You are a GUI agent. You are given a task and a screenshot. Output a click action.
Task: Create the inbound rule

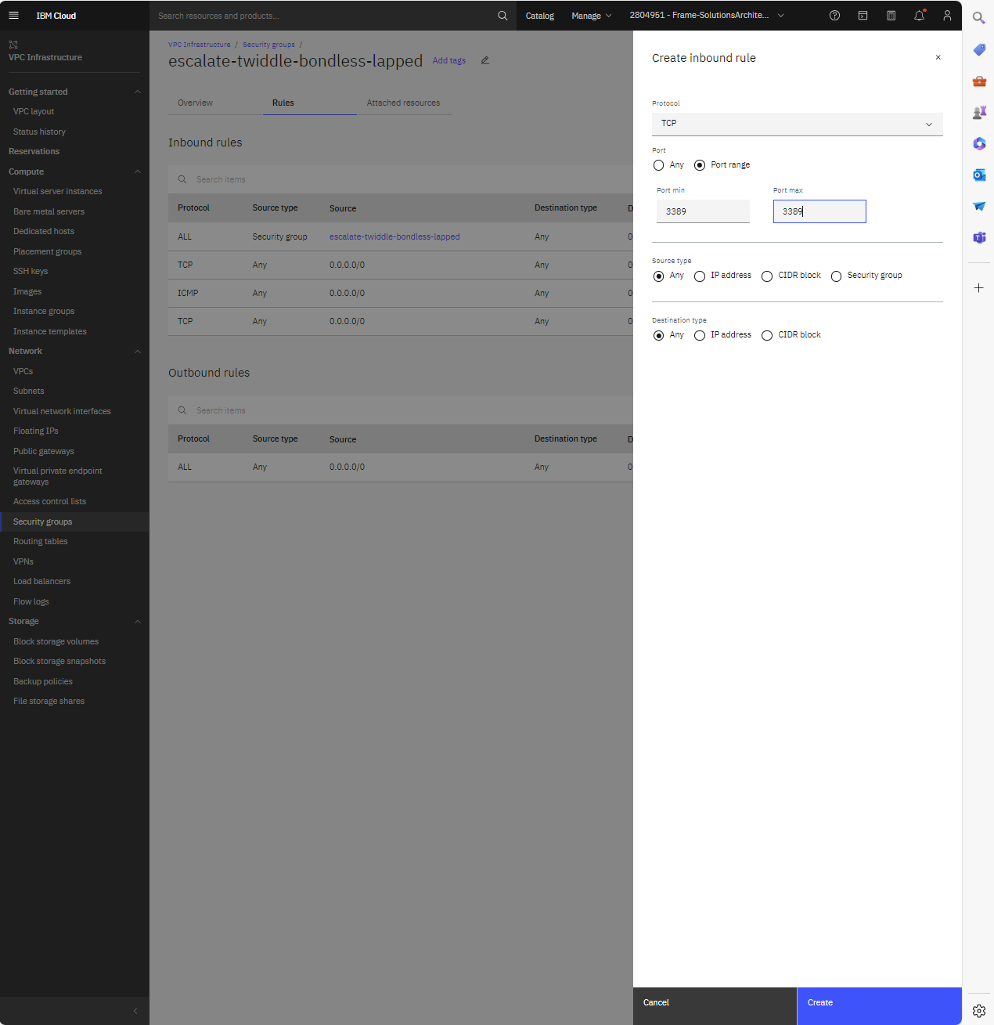point(878,1002)
